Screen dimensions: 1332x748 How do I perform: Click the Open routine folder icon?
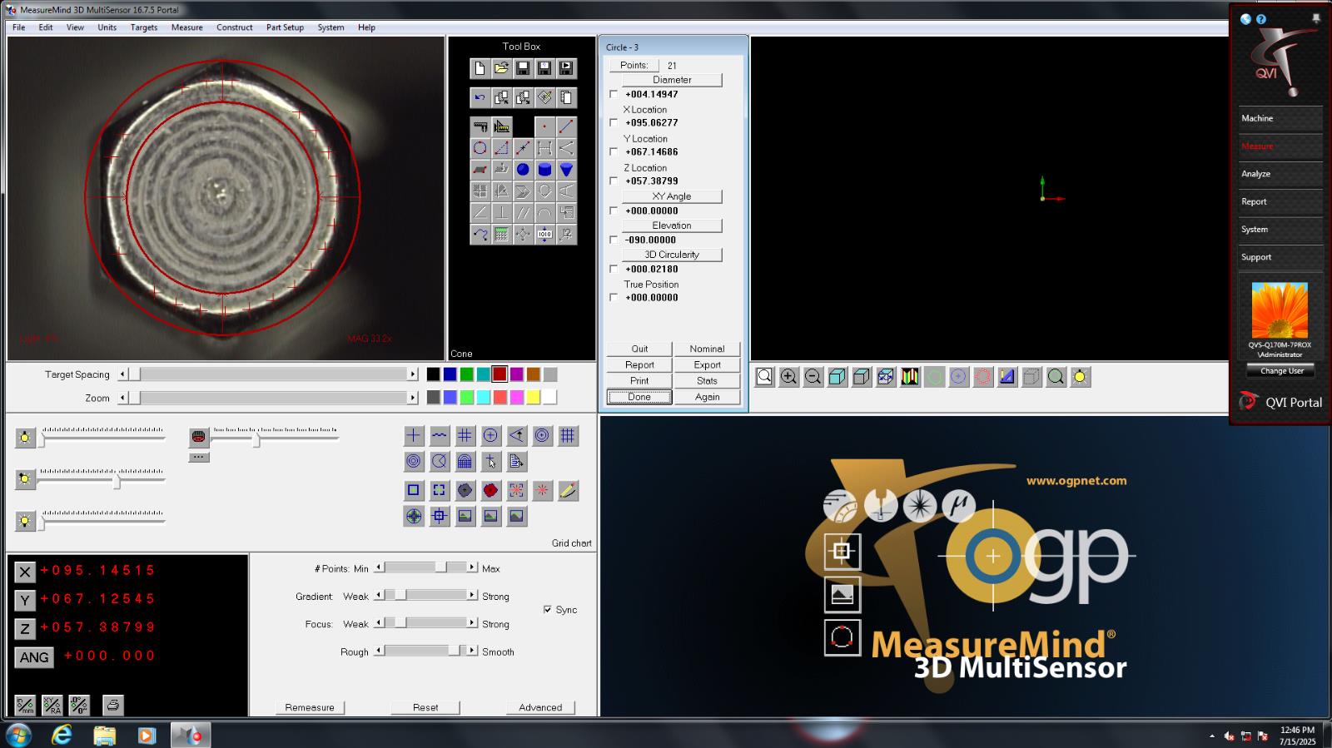[x=501, y=68]
